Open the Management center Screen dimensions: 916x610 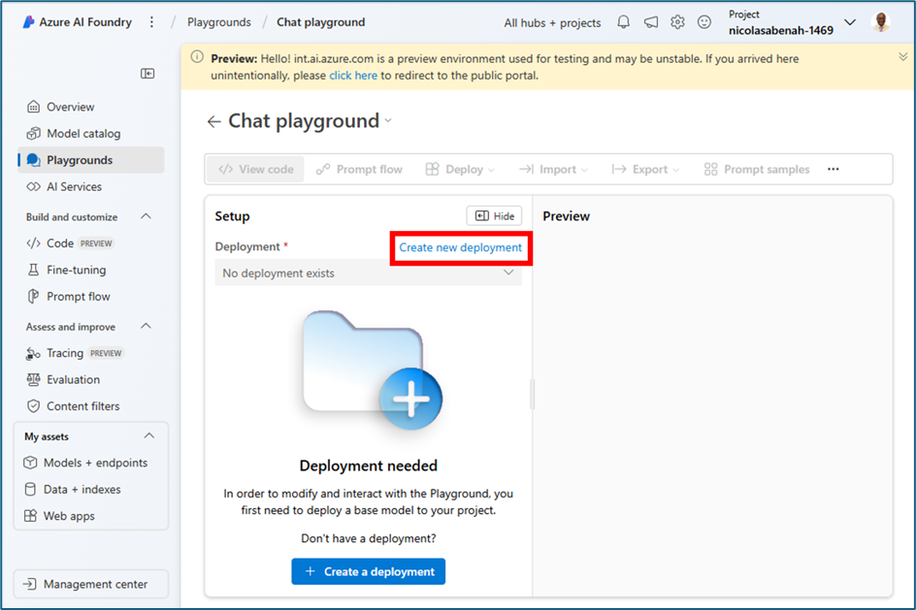point(90,584)
